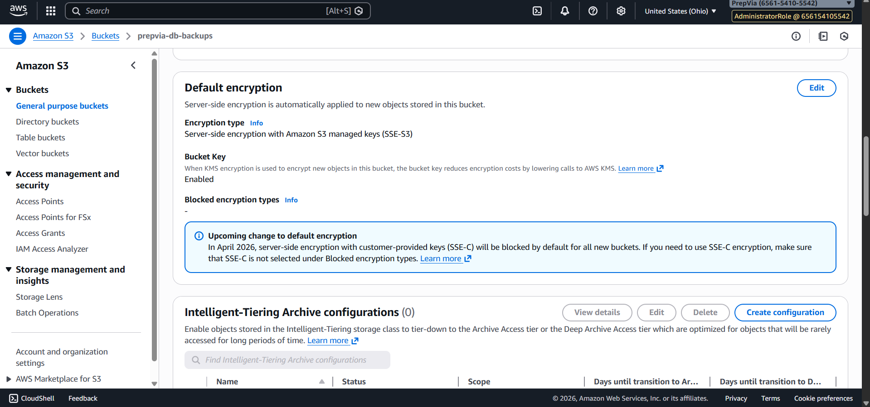Click the AdministratorRole account label
Viewport: 870px width, 407px height.
792,16
